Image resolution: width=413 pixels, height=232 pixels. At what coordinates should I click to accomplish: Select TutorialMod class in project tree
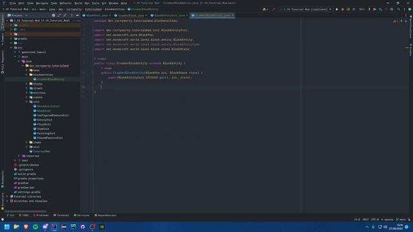coord(41,151)
